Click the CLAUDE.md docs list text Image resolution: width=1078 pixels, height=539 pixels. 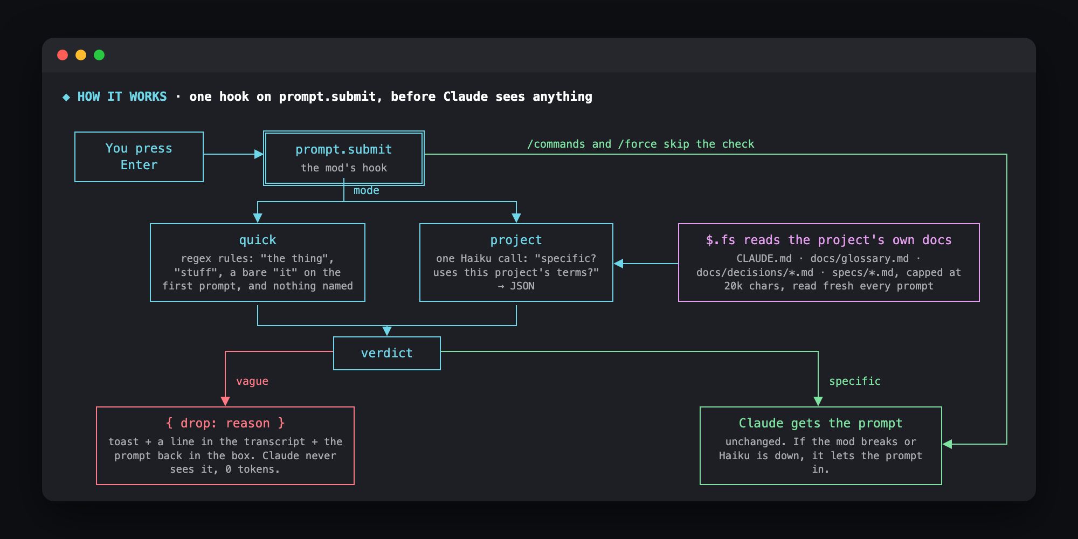[x=828, y=272]
